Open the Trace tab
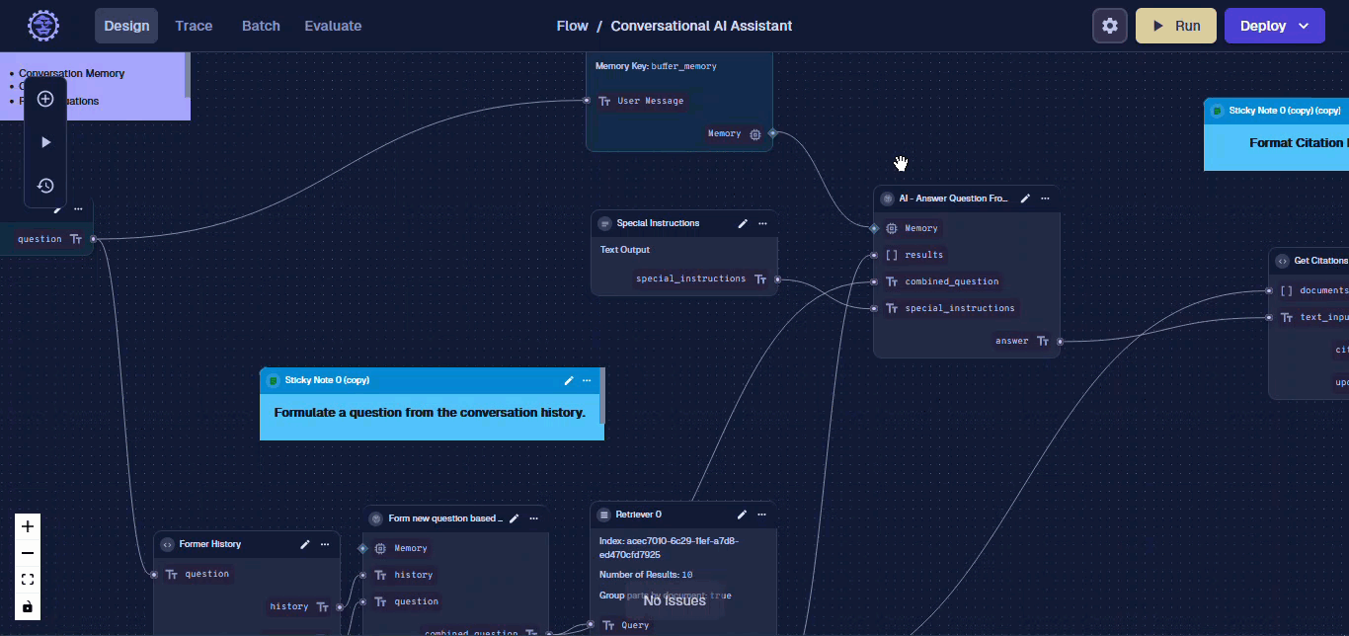This screenshot has height=636, width=1349. (x=194, y=26)
